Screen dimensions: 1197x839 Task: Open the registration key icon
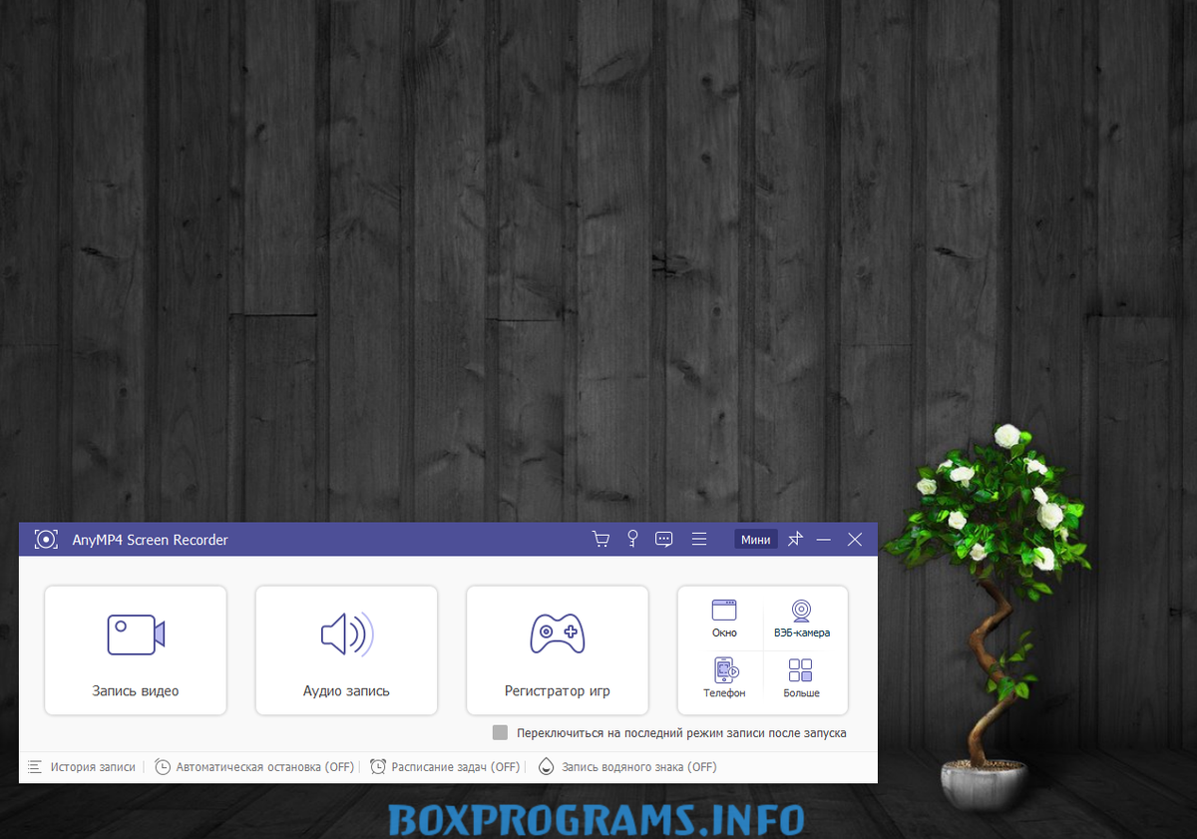pos(632,540)
